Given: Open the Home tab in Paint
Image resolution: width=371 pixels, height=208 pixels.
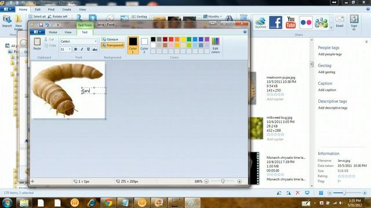Looking at the screenshot, I should pyautogui.click(x=53, y=32).
